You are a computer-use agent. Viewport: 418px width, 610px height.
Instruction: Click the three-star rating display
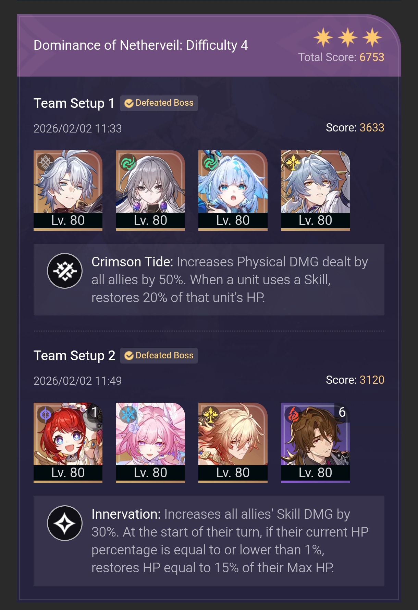[x=348, y=37]
